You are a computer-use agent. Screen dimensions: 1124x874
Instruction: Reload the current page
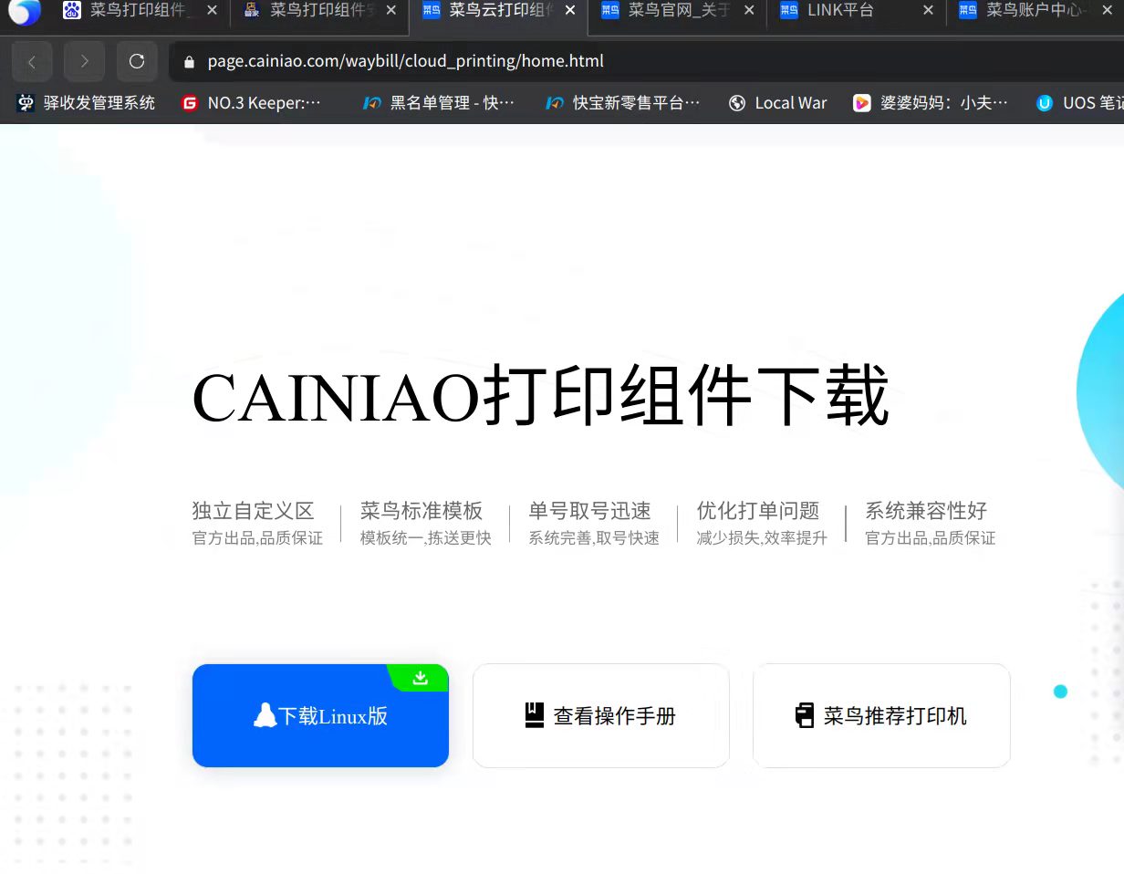click(137, 61)
